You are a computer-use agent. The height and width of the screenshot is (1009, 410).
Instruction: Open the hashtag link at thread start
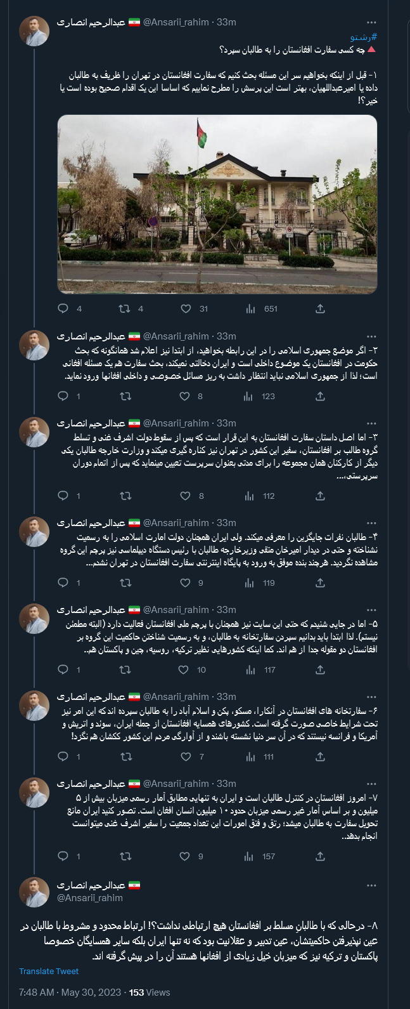point(361,38)
